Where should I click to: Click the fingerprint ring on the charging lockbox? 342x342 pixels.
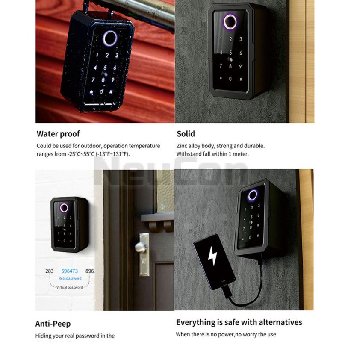(253, 195)
